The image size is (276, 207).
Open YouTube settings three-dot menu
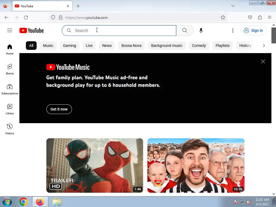pos(233,30)
